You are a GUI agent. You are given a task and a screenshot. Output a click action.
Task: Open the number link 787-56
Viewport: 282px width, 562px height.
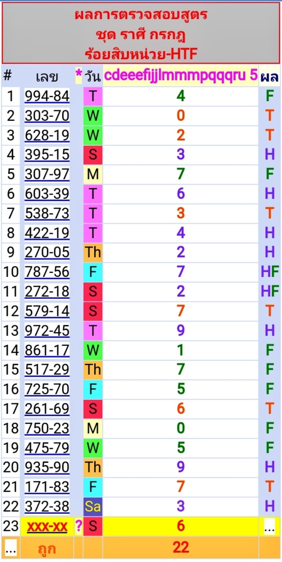pos(47,272)
